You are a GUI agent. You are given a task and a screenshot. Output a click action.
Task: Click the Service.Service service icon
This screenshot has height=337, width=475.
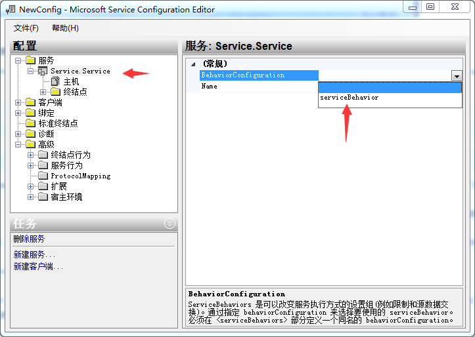[x=43, y=71]
